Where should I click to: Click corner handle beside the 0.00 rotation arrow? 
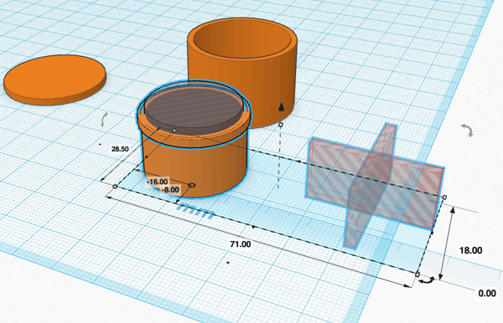(417, 274)
